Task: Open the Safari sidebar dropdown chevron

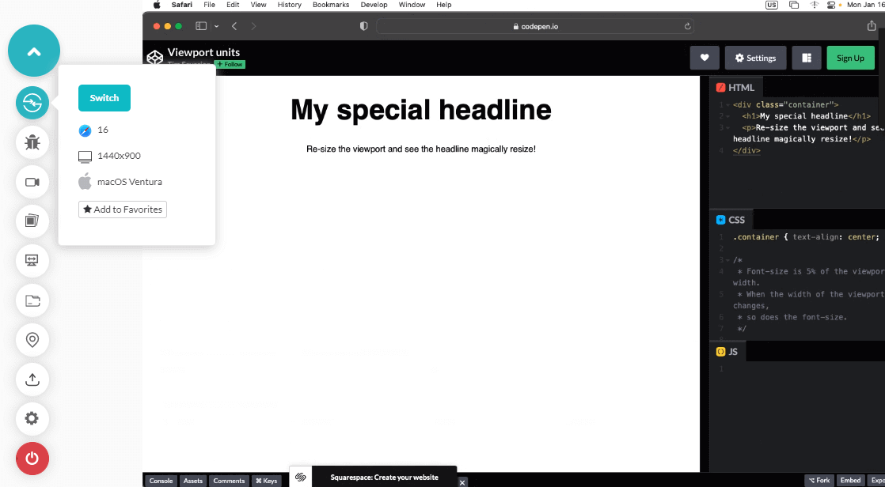Action: click(216, 26)
